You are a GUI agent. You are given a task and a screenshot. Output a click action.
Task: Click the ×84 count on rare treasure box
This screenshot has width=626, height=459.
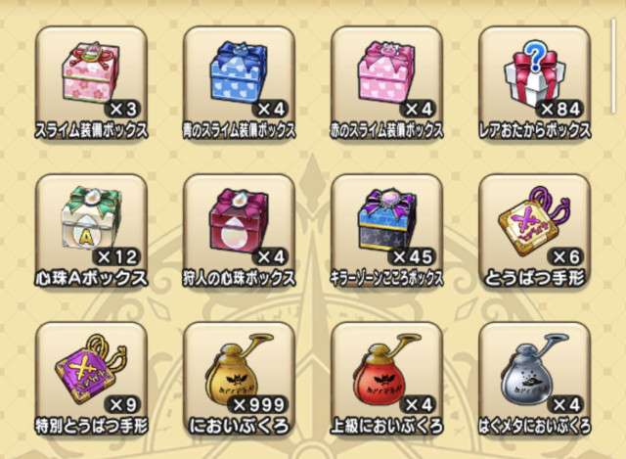(559, 109)
